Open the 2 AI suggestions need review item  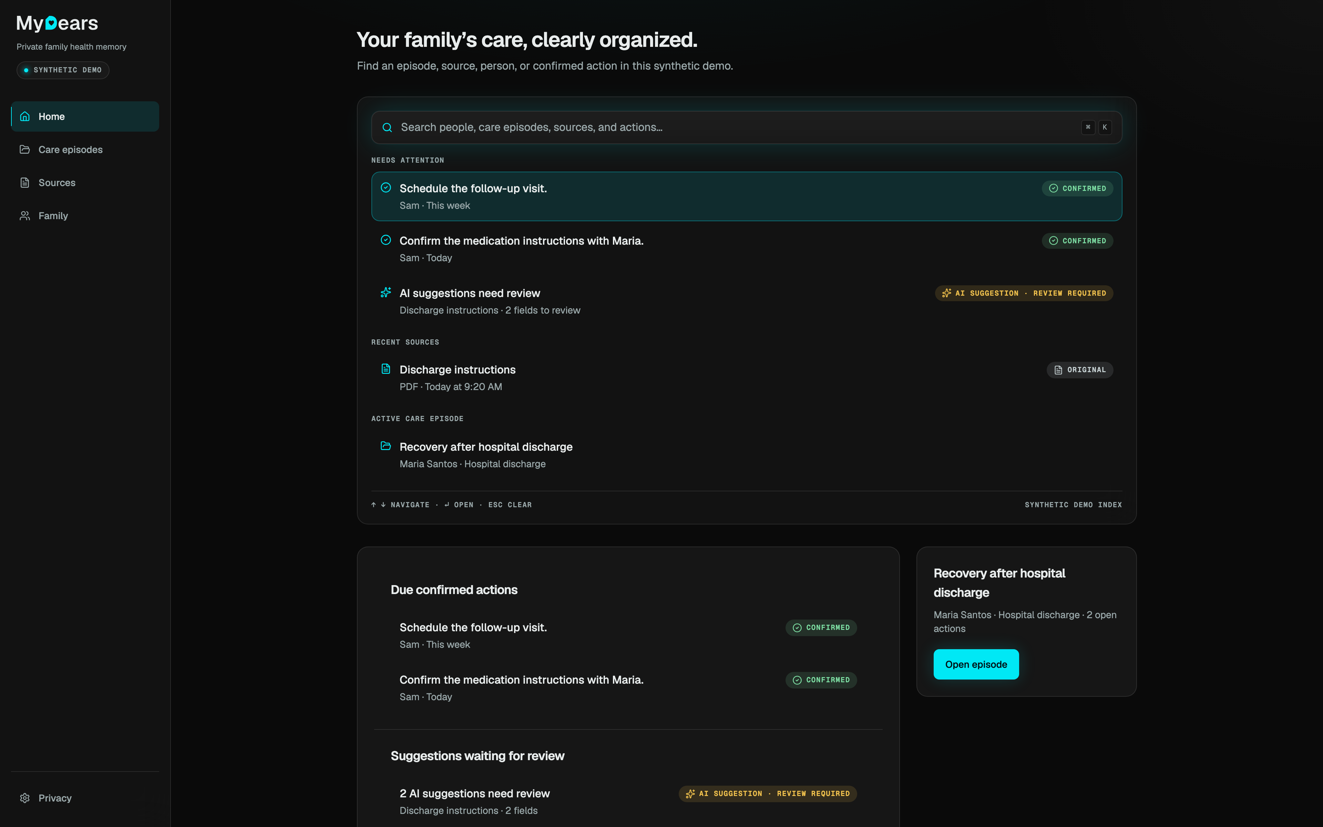pyautogui.click(x=628, y=801)
